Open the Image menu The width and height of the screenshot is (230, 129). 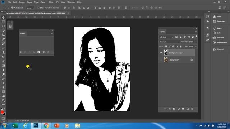(22, 2)
